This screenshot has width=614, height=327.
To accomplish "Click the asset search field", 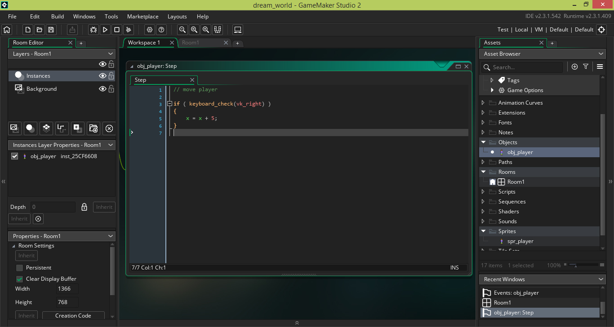I will pyautogui.click(x=522, y=67).
